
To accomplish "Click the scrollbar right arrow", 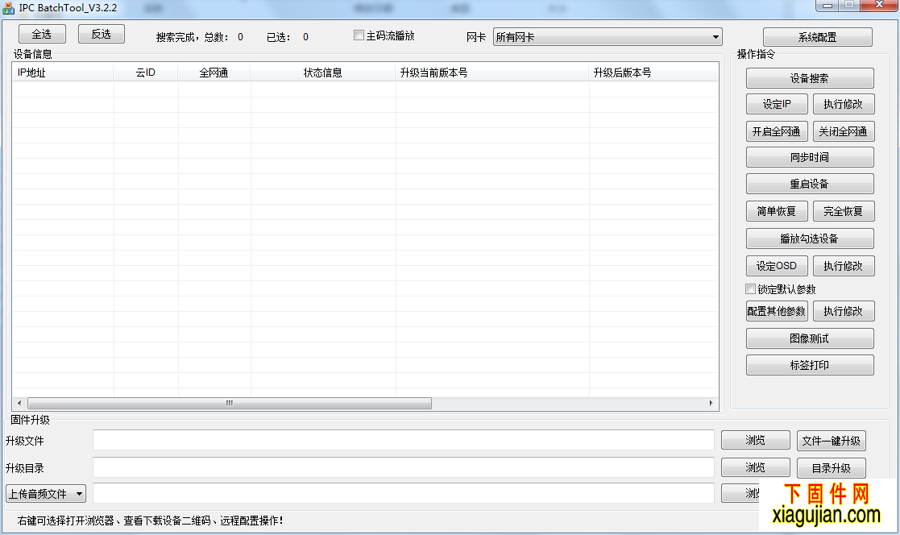I will (711, 403).
